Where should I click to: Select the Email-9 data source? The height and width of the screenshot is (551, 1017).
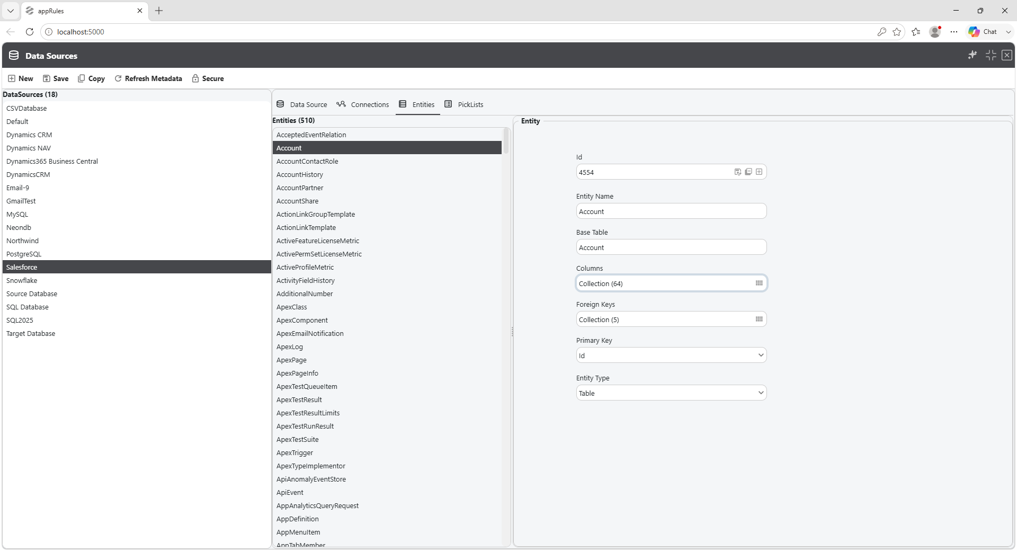[137, 188]
